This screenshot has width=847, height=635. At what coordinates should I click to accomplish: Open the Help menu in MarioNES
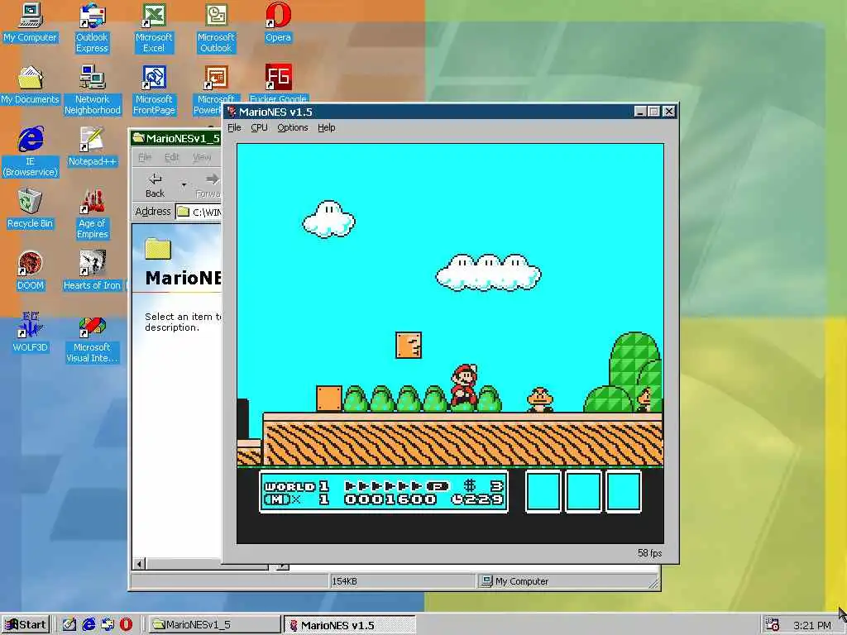pos(326,128)
